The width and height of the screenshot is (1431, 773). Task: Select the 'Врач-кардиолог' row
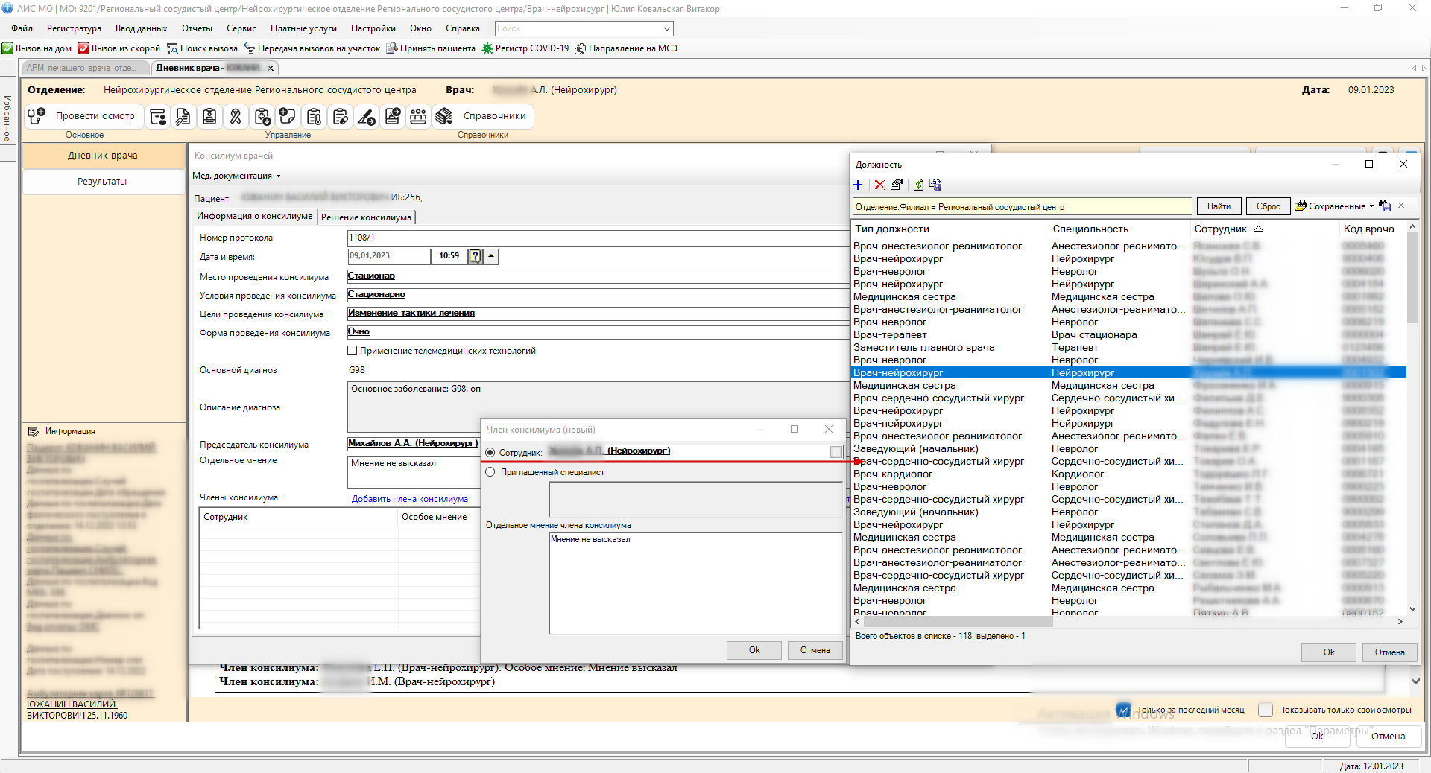click(x=1129, y=474)
